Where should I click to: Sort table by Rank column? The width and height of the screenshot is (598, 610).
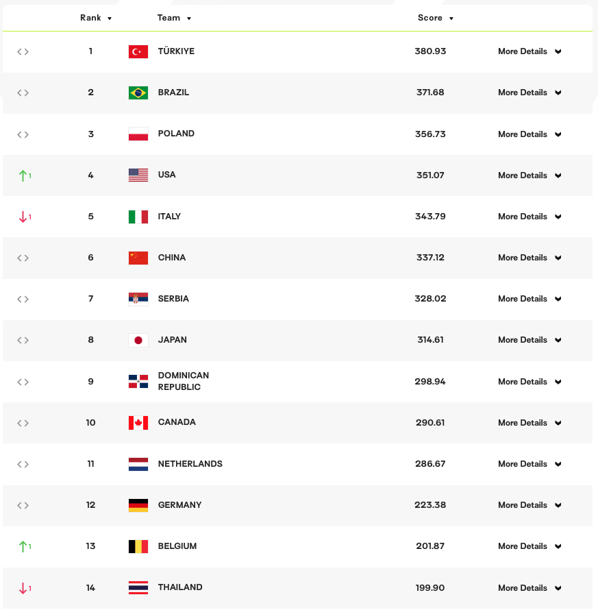pyautogui.click(x=96, y=18)
